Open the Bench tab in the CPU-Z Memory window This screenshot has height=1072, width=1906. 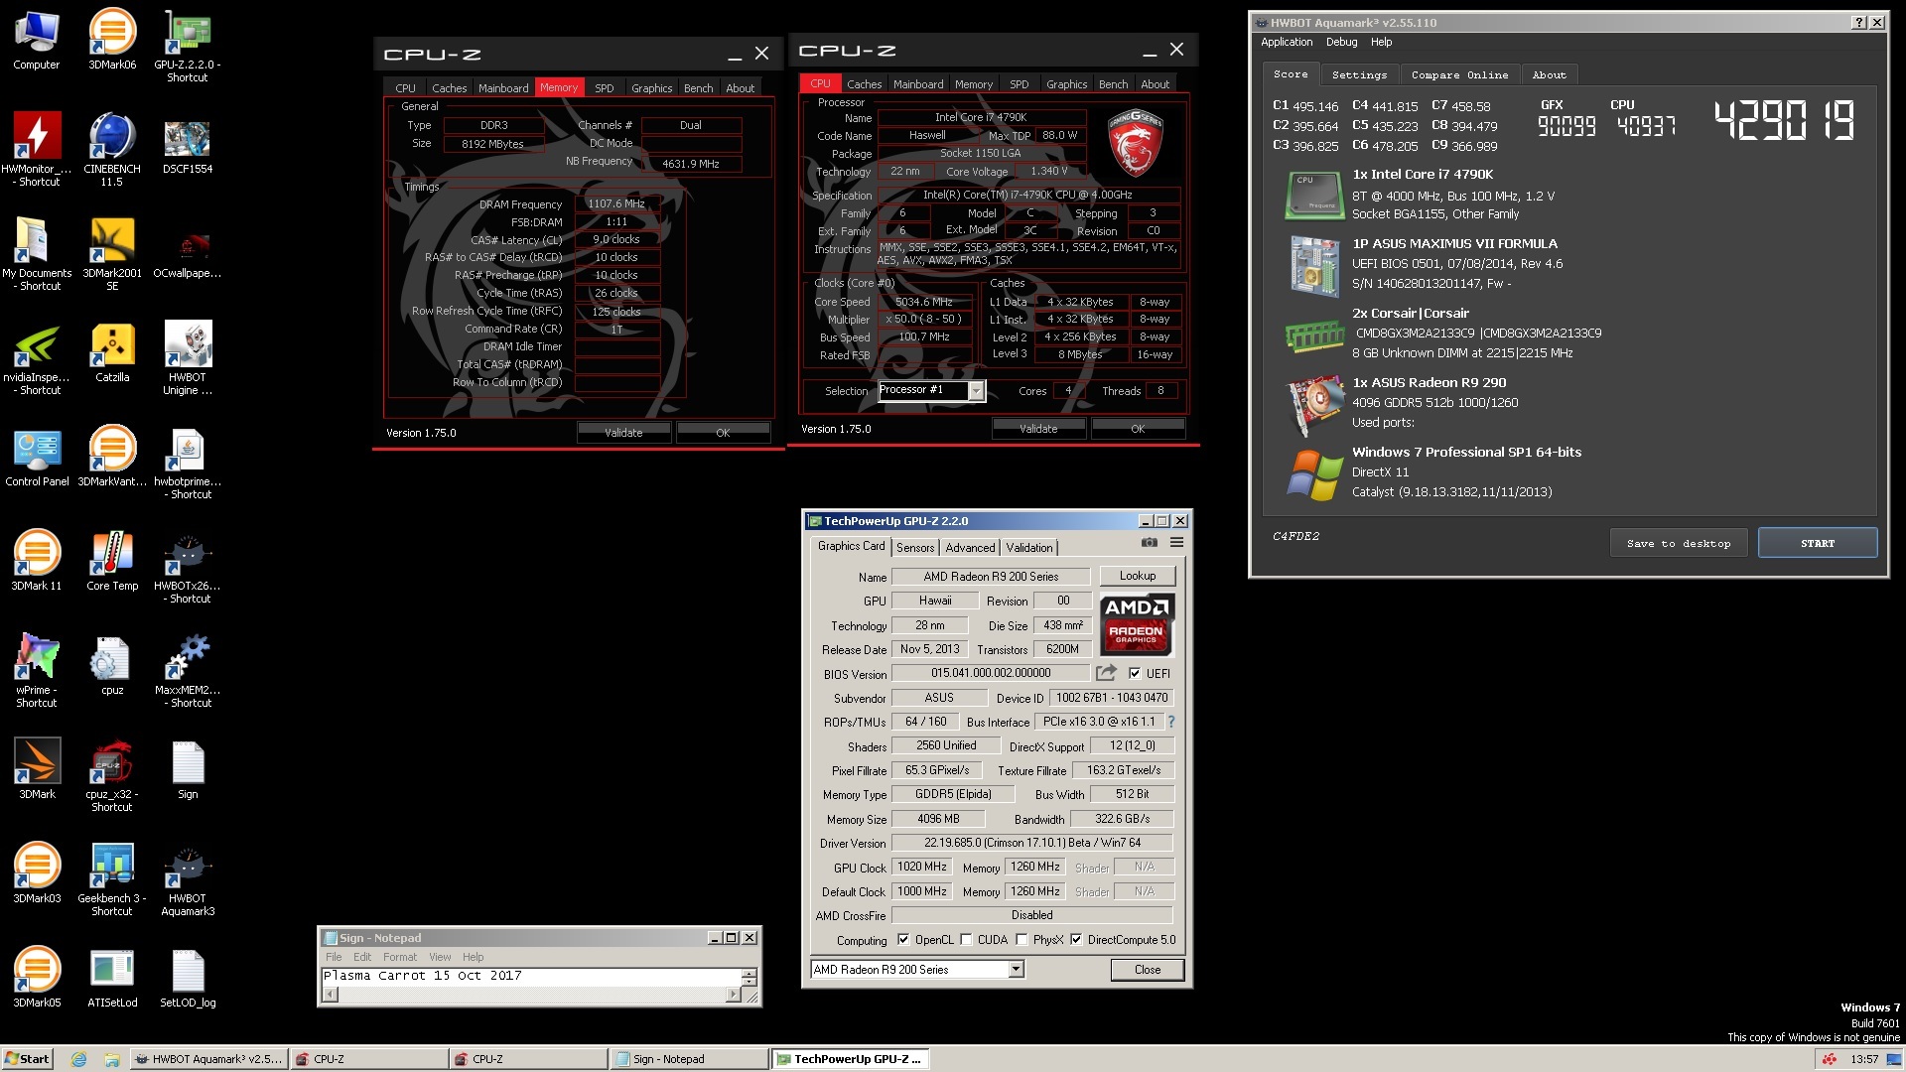(x=698, y=87)
